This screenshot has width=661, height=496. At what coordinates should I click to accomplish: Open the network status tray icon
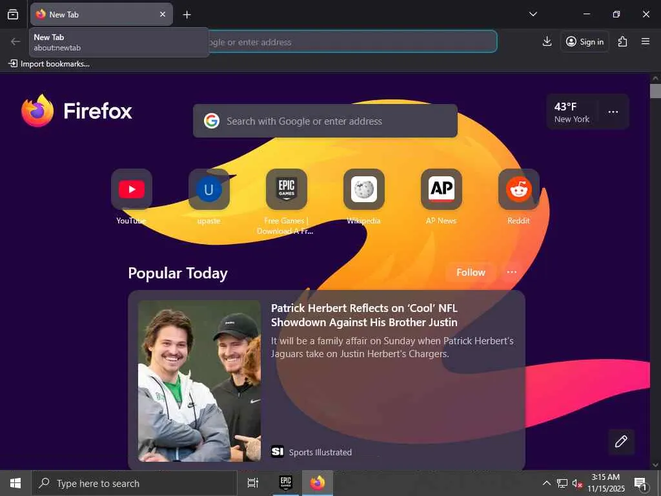coord(562,483)
